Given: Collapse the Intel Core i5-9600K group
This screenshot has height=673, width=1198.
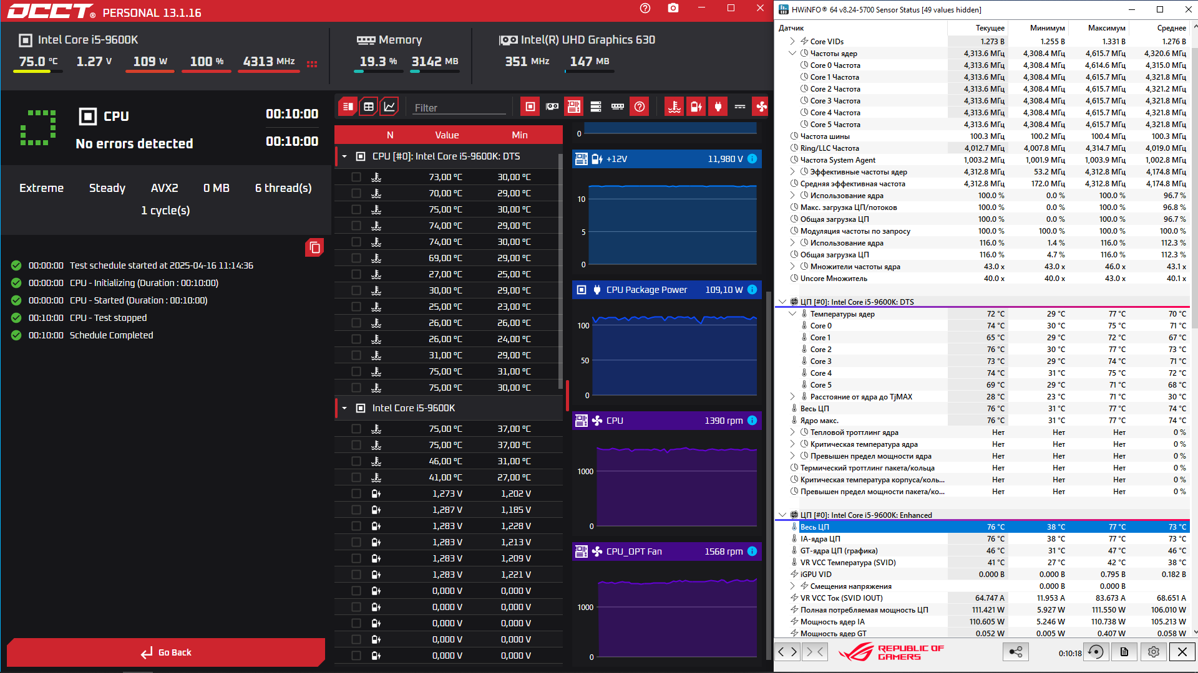Looking at the screenshot, I should pyautogui.click(x=344, y=408).
